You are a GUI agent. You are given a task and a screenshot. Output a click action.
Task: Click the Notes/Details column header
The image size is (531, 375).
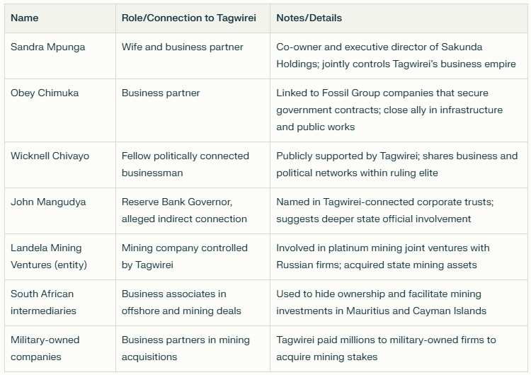click(x=309, y=18)
